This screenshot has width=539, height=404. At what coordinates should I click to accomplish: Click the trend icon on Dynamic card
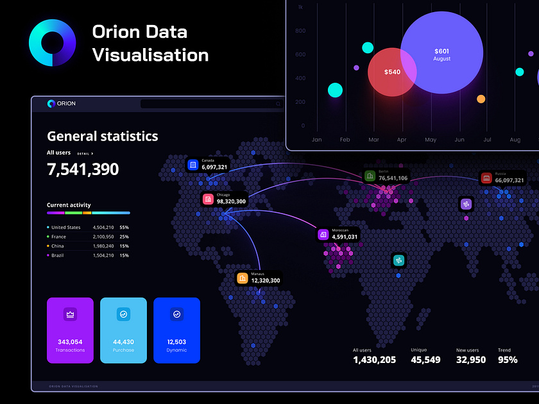click(x=176, y=314)
